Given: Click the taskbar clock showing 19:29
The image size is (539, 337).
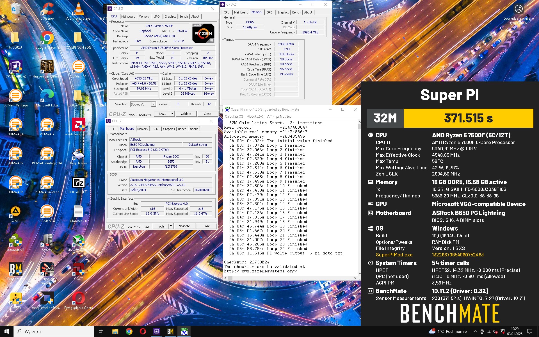Looking at the screenshot, I should click(515, 331).
